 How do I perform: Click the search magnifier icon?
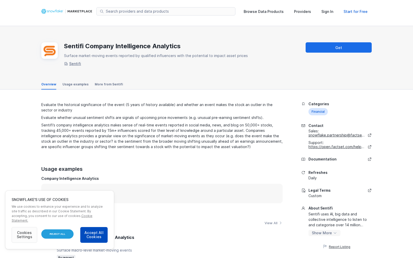102,11
